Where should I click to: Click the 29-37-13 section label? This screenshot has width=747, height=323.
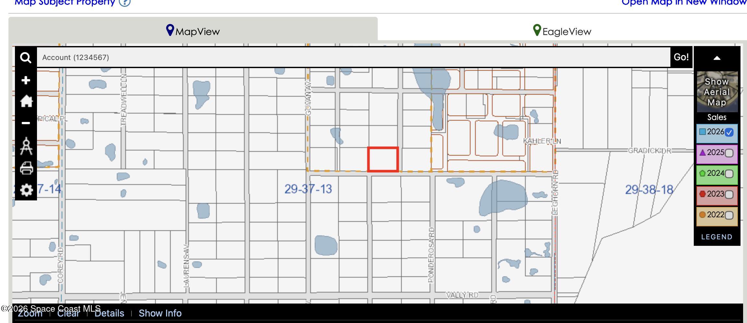[x=308, y=189]
